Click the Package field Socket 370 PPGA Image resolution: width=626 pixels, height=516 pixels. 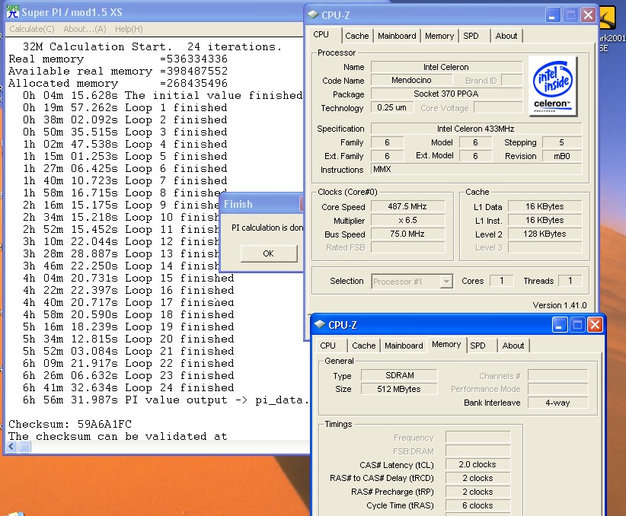(446, 94)
